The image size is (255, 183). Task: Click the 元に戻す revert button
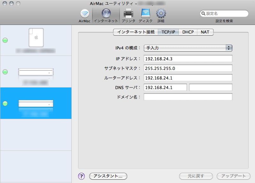click(196, 176)
